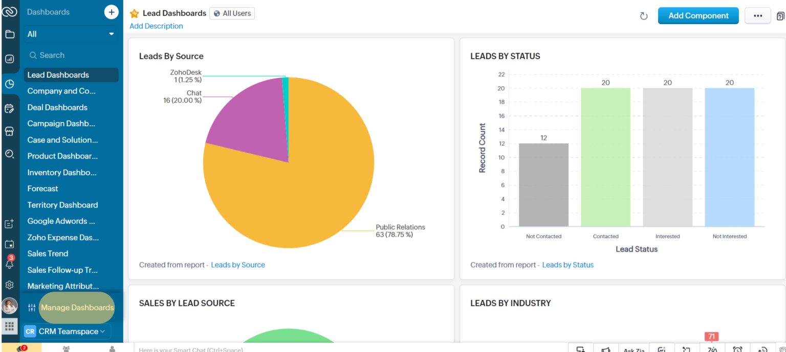The height and width of the screenshot is (352, 786).
Task: Click the announcements megaphone icon in bottom bar
Action: coord(606,349)
